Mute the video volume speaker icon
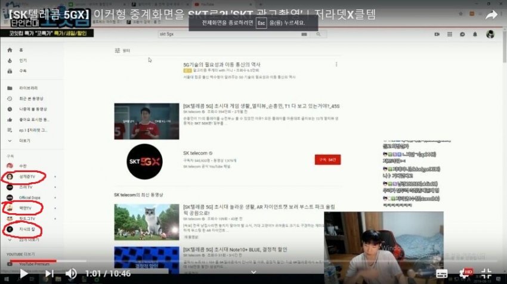Viewport: 507px width, 284px height. (71, 274)
